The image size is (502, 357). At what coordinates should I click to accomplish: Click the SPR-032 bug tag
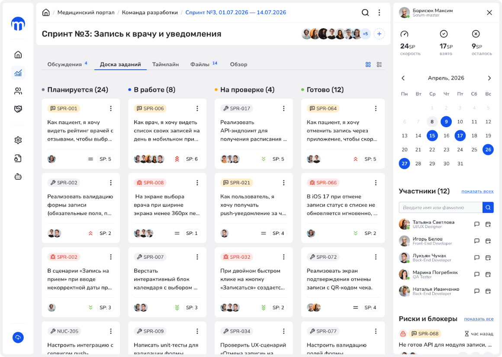237,257
